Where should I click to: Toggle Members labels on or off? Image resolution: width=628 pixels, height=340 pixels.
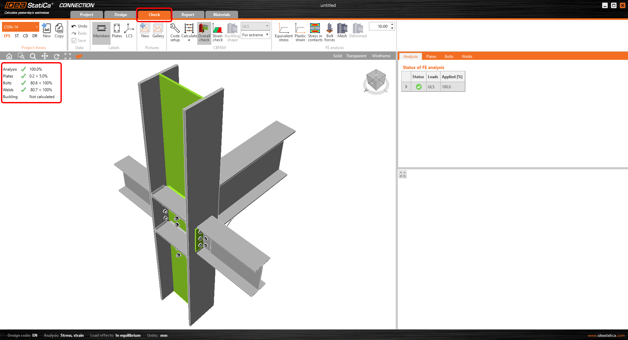pyautogui.click(x=101, y=31)
